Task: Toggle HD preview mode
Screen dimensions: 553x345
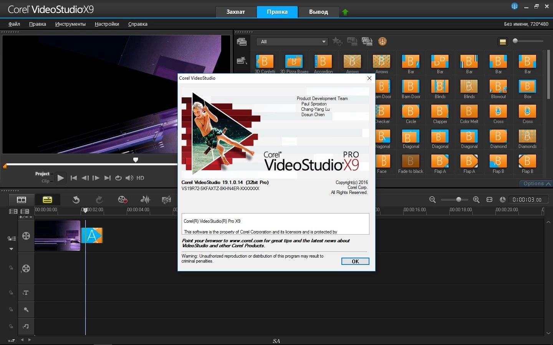Action: [140, 178]
